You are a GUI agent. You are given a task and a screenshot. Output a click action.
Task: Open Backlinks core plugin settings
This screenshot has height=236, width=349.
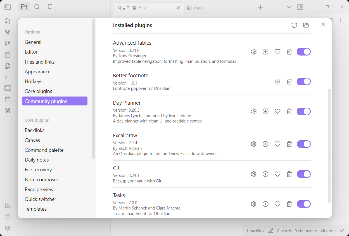[x=55, y=130]
